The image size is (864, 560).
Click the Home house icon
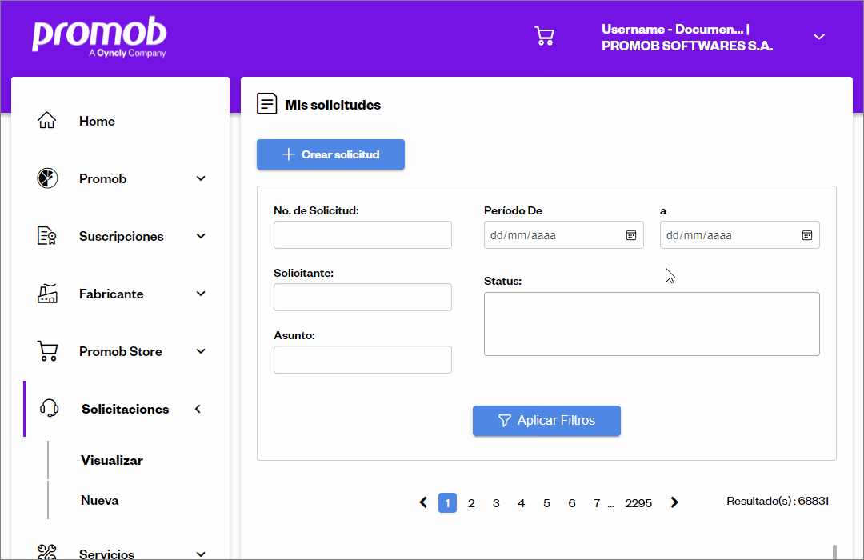(x=47, y=120)
